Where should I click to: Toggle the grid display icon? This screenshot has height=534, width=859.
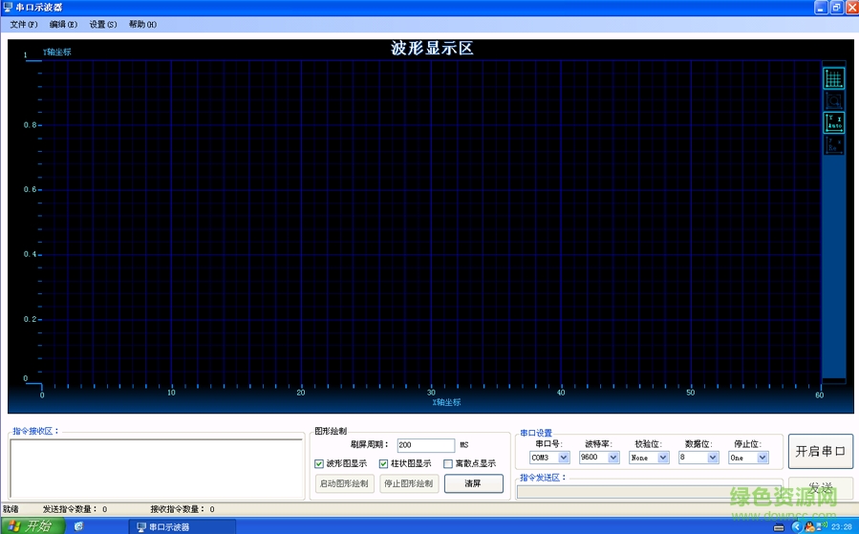[x=834, y=78]
